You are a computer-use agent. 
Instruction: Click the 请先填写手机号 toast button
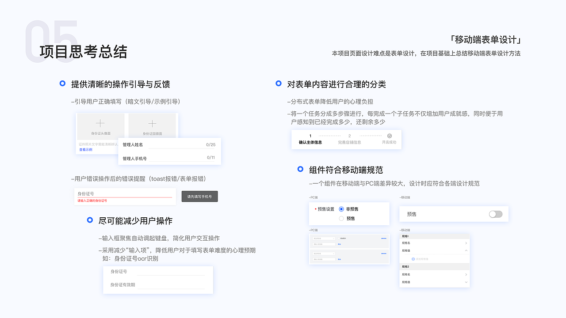coord(199,197)
